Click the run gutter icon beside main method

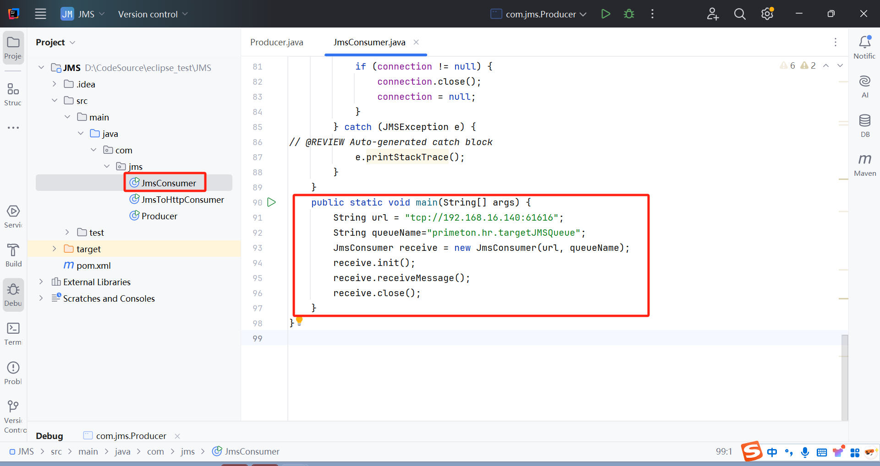pyautogui.click(x=271, y=202)
